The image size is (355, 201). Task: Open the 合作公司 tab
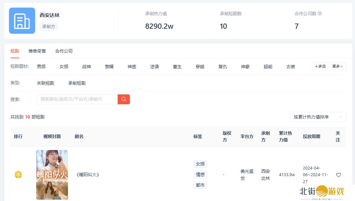[x=64, y=51]
